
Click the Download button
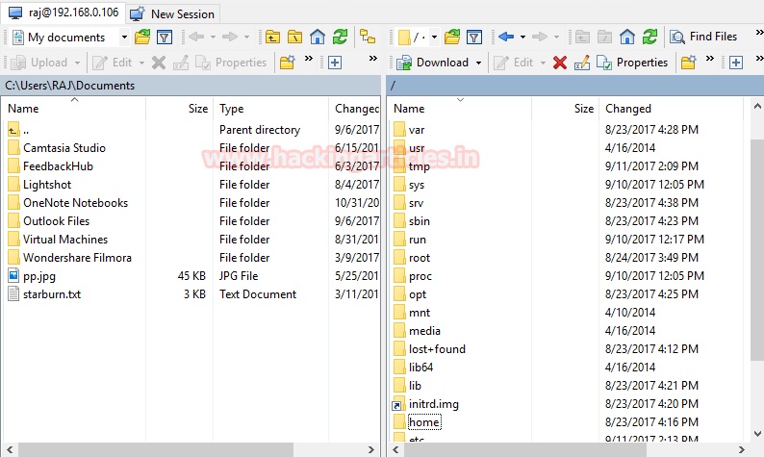[x=432, y=63]
